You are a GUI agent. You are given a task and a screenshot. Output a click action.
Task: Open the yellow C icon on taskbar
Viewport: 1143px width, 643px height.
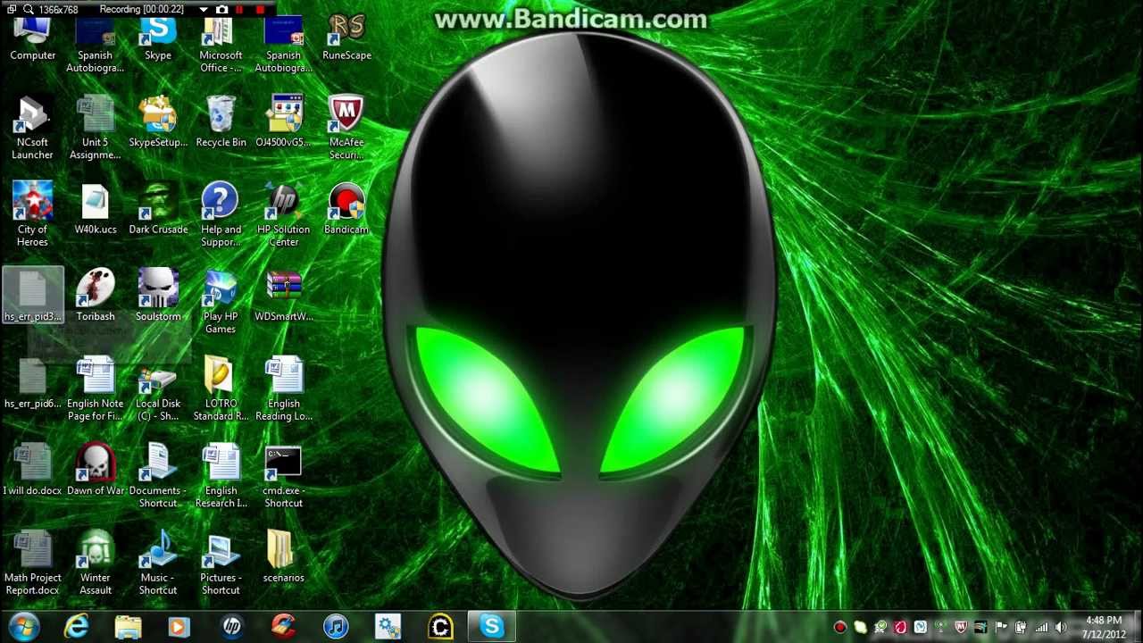pos(439,627)
